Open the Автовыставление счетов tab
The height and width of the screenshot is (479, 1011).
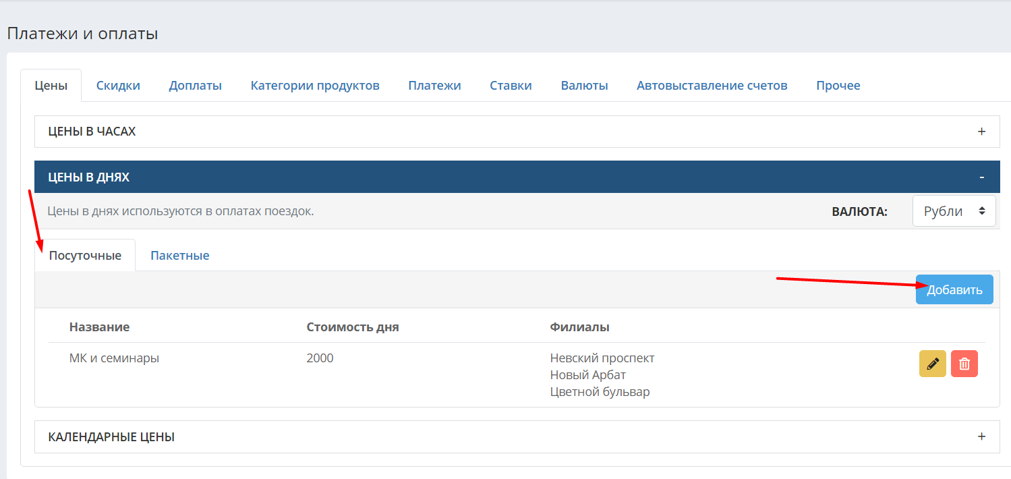tap(712, 86)
